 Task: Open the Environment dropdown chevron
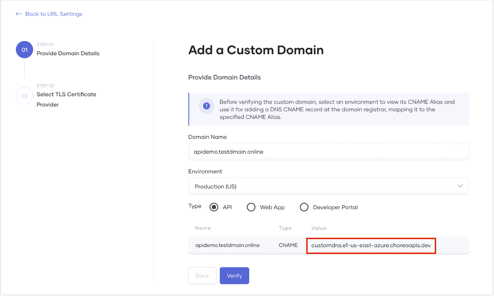click(460, 186)
